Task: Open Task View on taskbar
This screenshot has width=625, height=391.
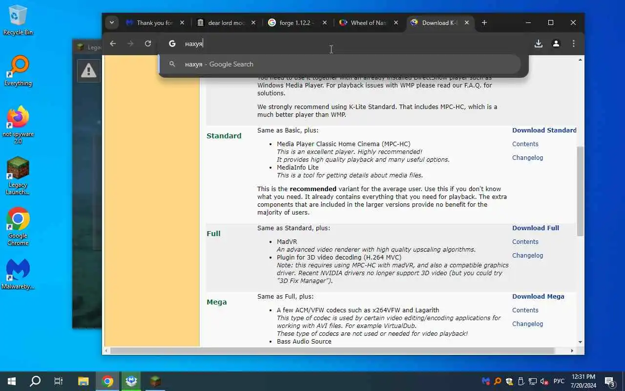Action: point(59,381)
